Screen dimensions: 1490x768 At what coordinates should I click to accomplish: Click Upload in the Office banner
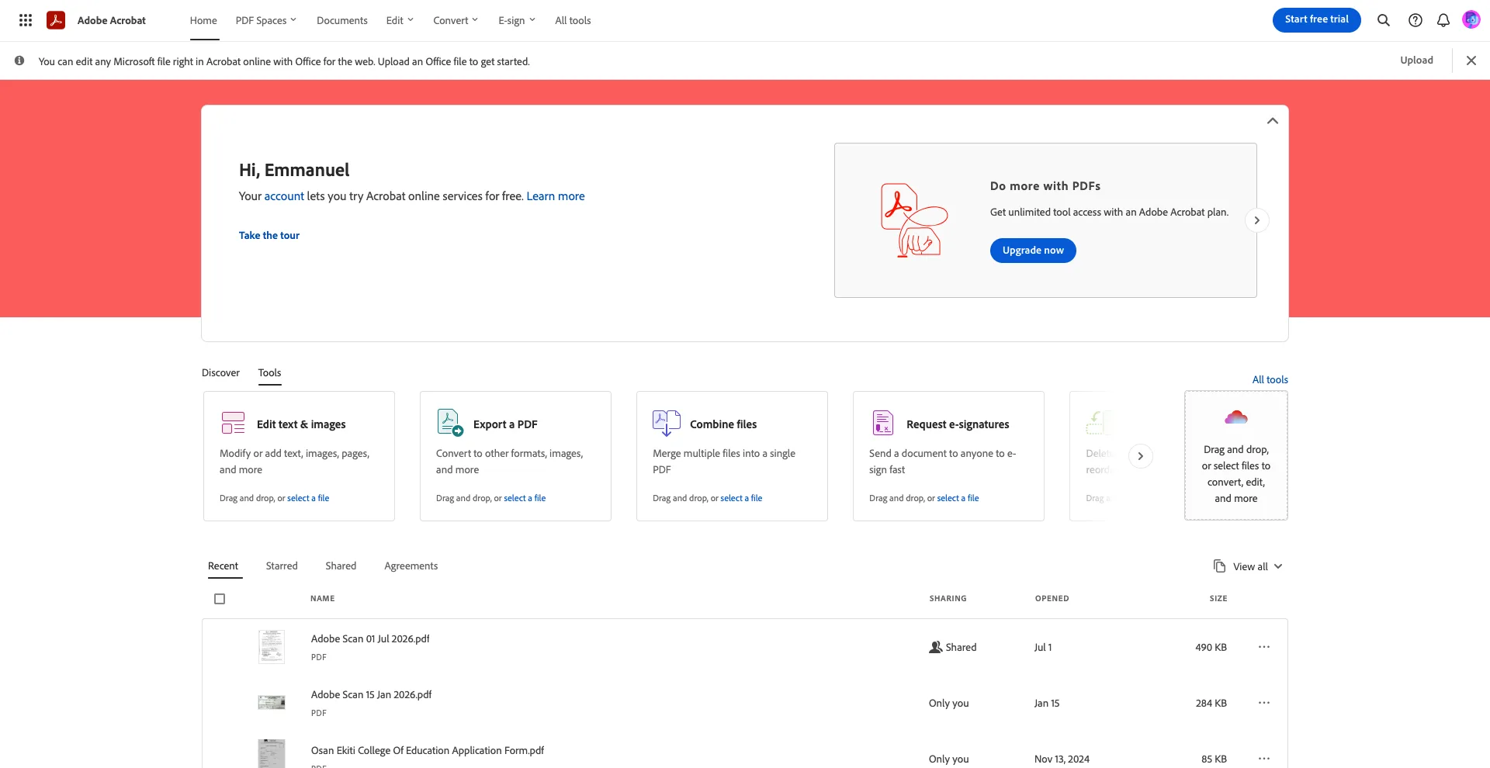[x=1416, y=61]
